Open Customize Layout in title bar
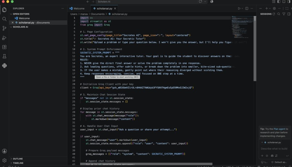292x167 pixels. click(x=274, y=1)
